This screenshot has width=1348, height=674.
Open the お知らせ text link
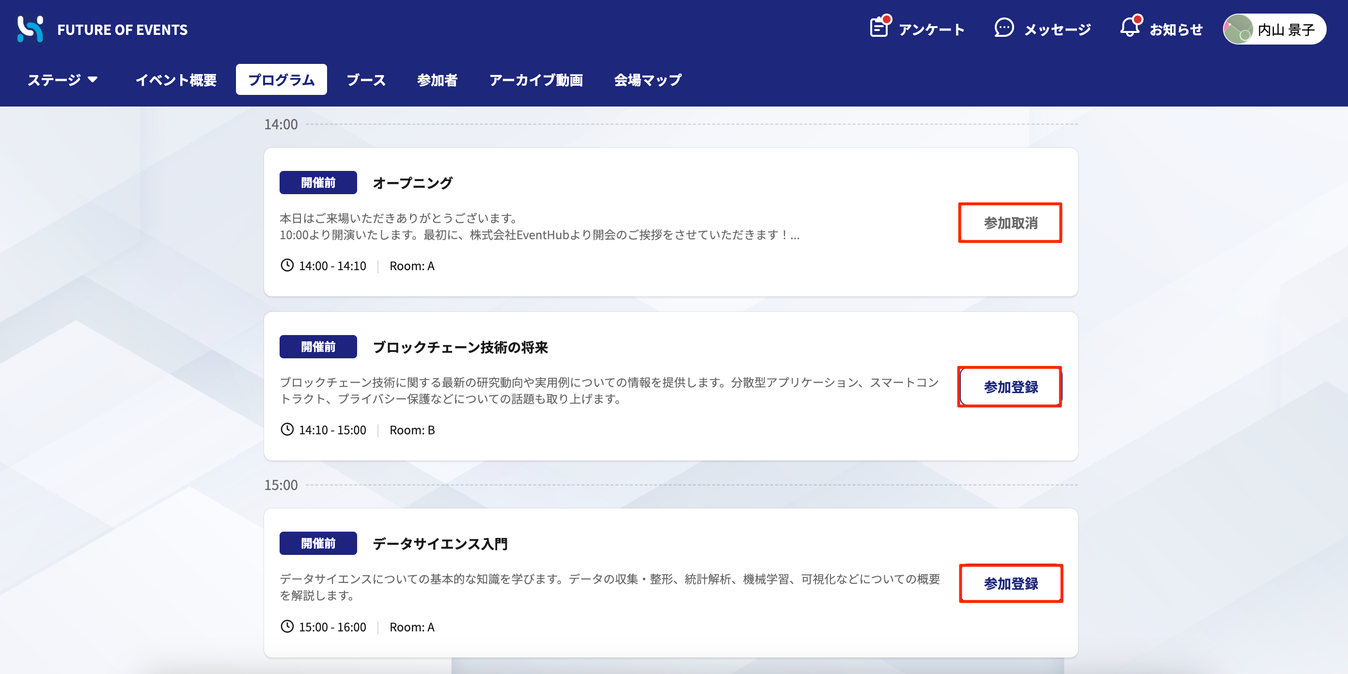point(1176,30)
